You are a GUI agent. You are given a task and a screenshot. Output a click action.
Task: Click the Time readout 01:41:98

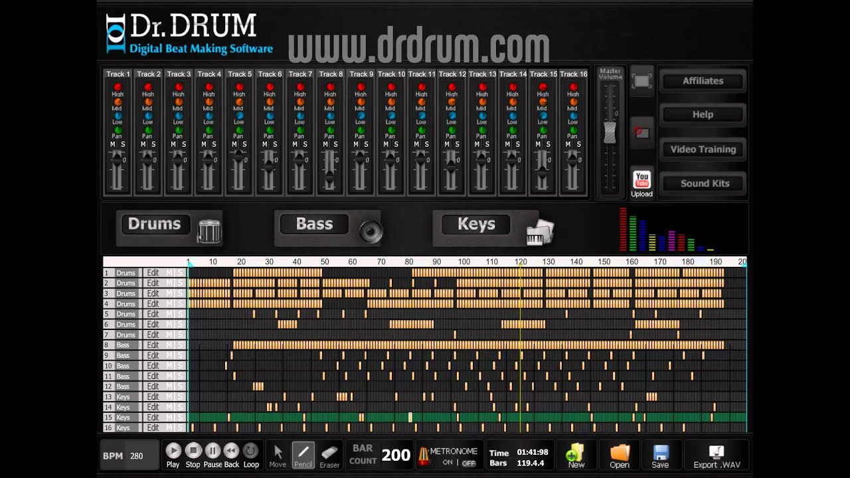533,453
